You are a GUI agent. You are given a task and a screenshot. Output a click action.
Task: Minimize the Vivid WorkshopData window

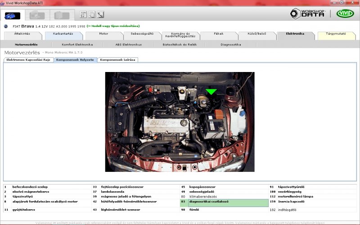[334, 2]
